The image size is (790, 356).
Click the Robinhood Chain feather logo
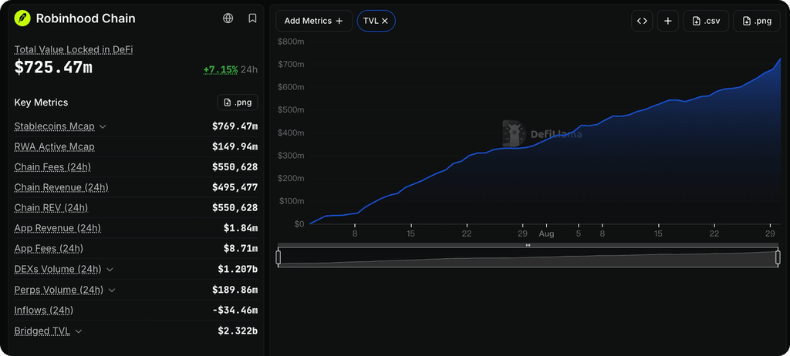pyautogui.click(x=22, y=18)
